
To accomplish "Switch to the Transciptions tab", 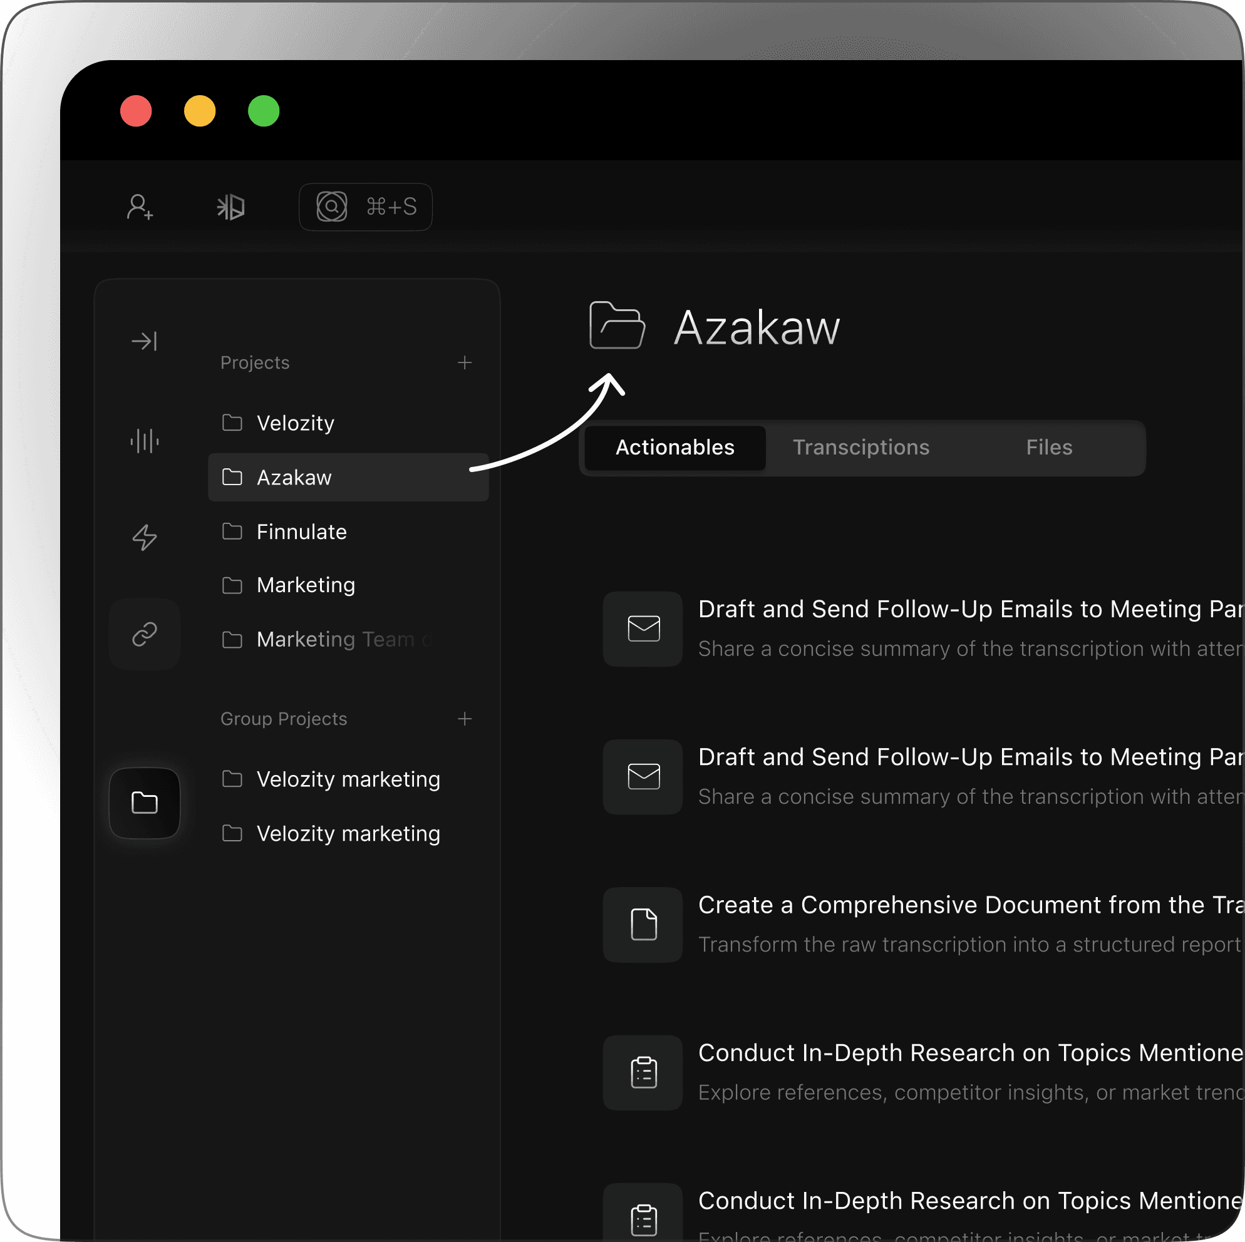I will coord(861,448).
